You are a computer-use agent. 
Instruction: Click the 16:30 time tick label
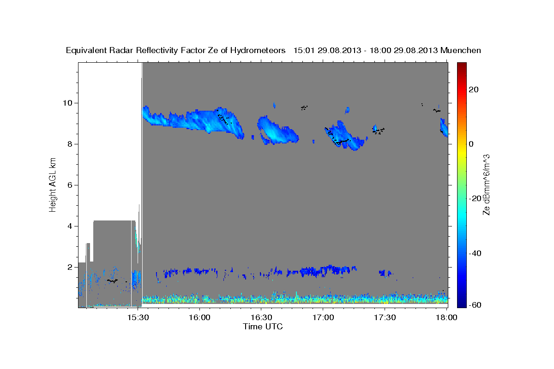point(261,317)
